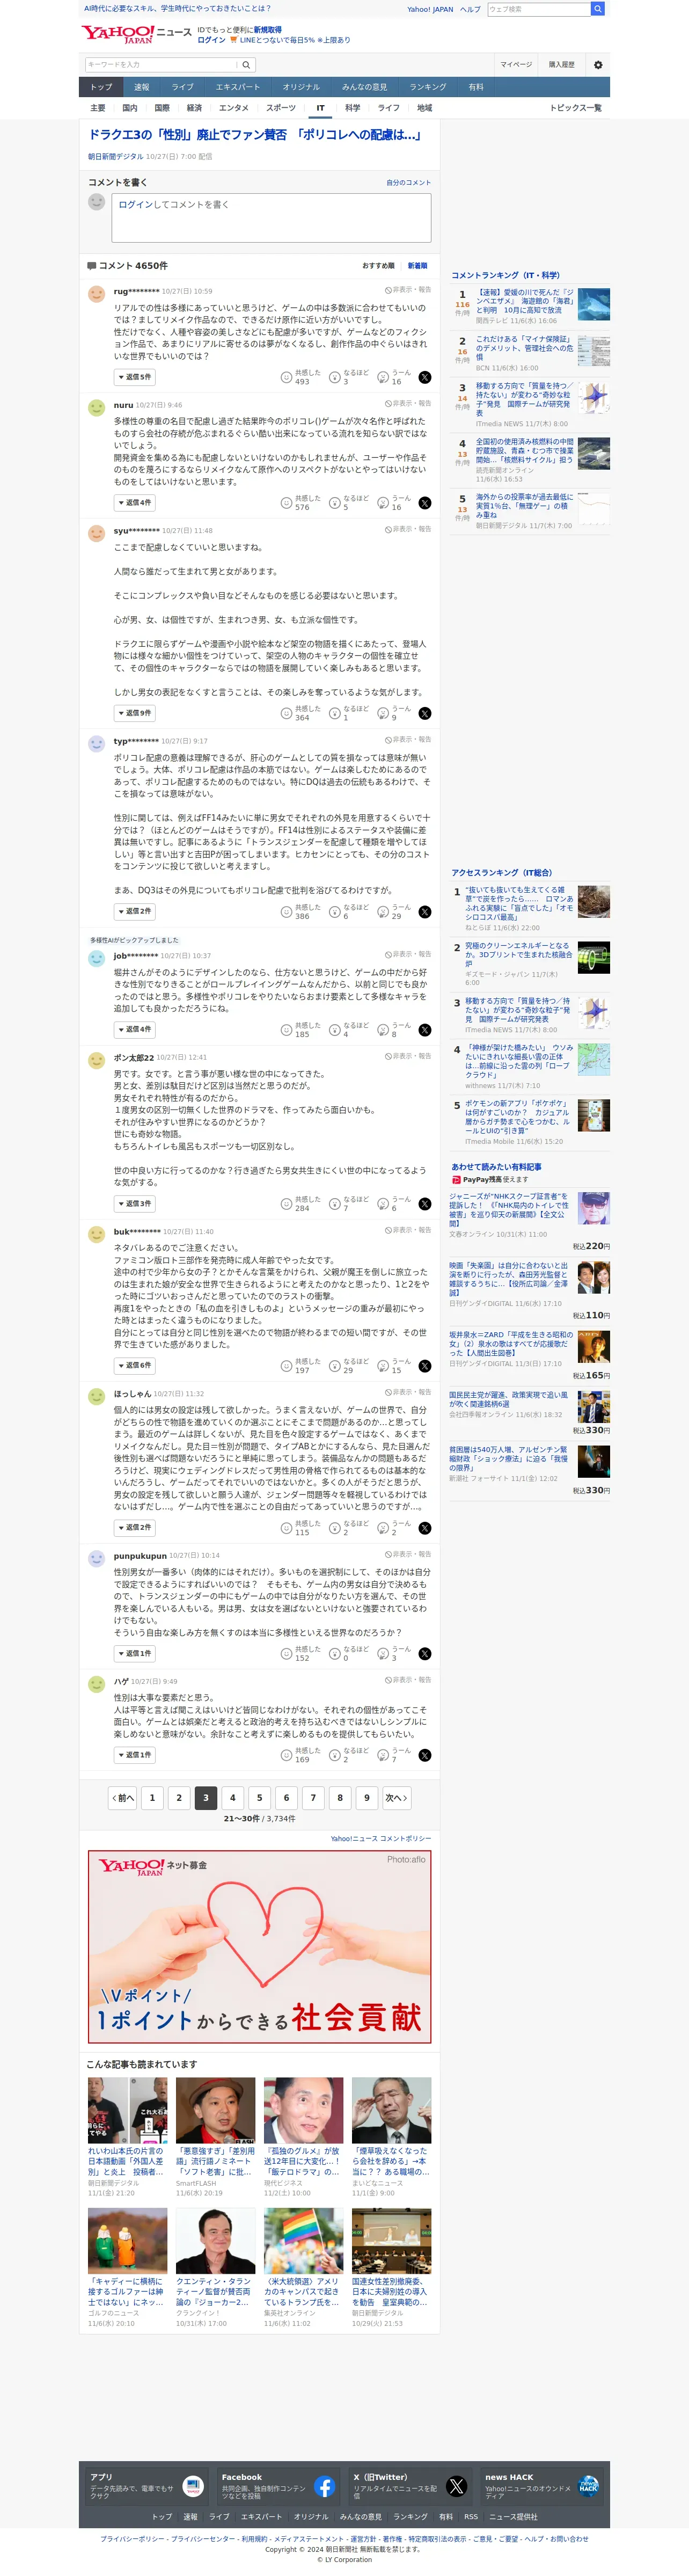Open the ライブ navigation tab
The height and width of the screenshot is (2576, 689).
[182, 87]
